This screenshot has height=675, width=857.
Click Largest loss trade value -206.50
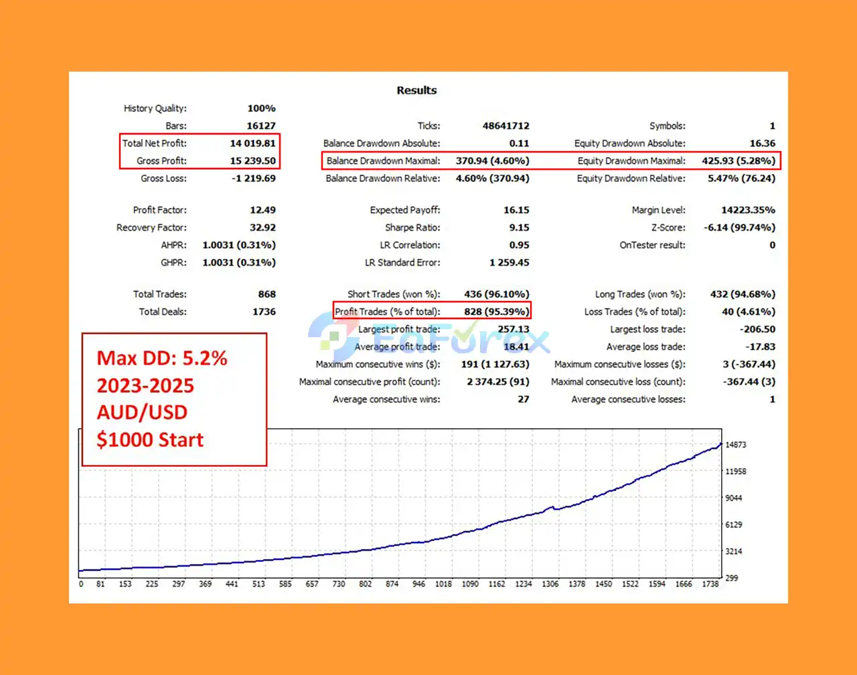[757, 329]
